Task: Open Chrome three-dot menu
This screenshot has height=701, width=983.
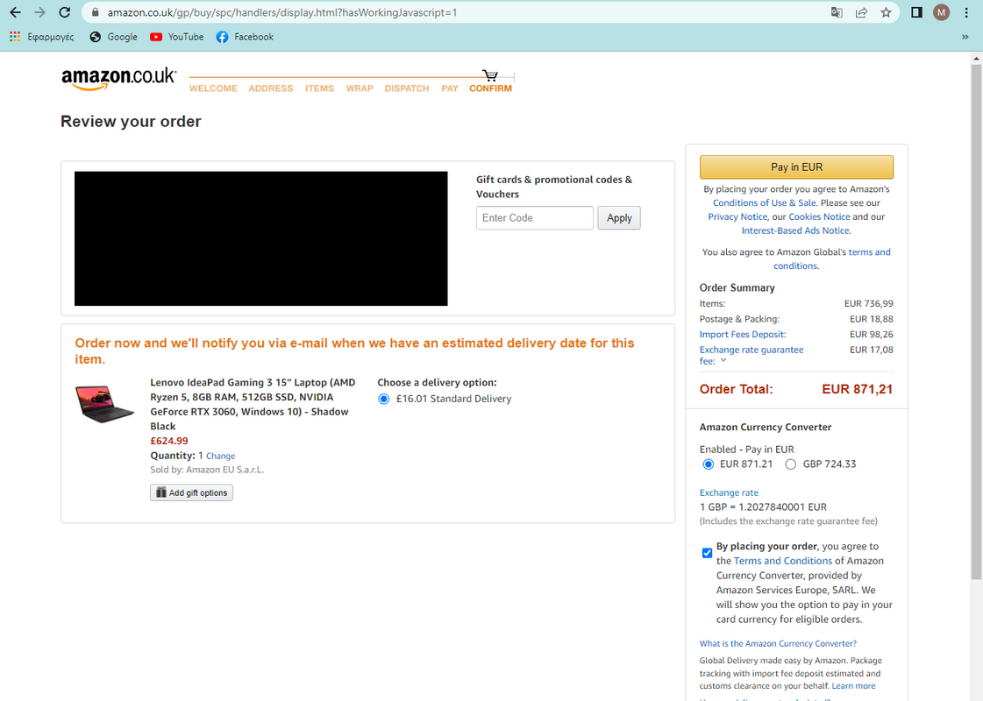Action: click(966, 12)
